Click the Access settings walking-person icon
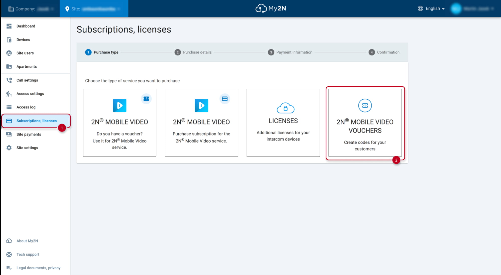Image resolution: width=501 pixels, height=275 pixels. pos(9,94)
